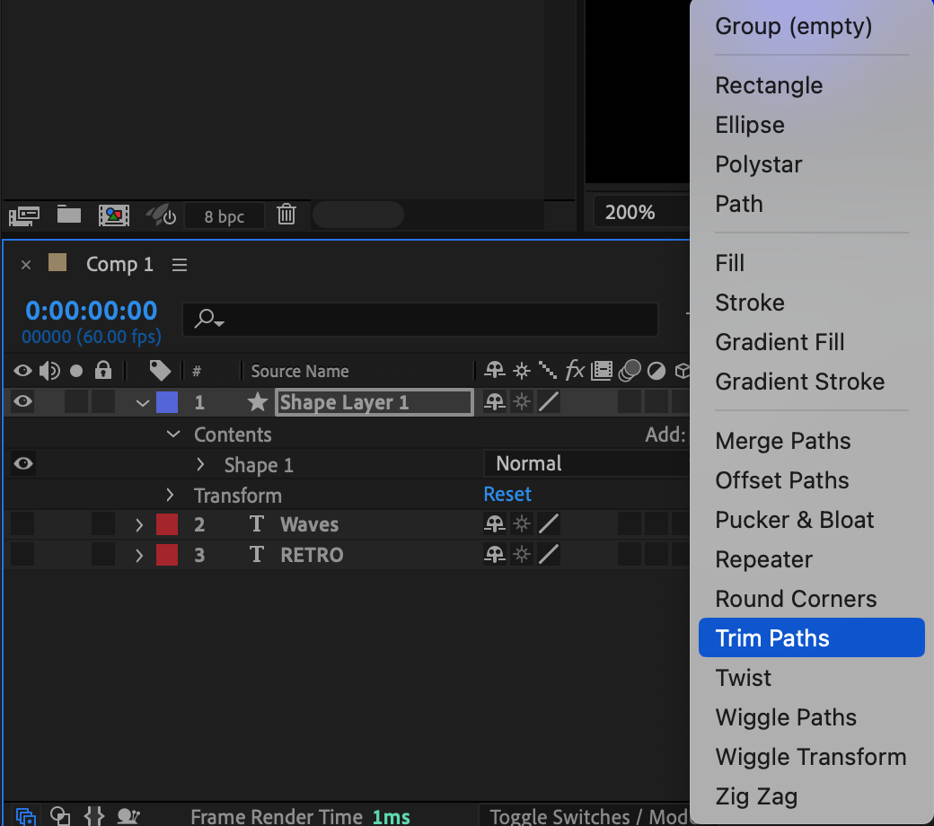Click the current time display 0:00:00:00
This screenshot has height=826, width=934.
point(91,311)
